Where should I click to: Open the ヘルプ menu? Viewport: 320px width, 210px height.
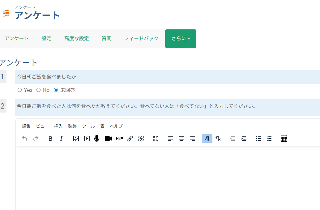click(x=116, y=126)
